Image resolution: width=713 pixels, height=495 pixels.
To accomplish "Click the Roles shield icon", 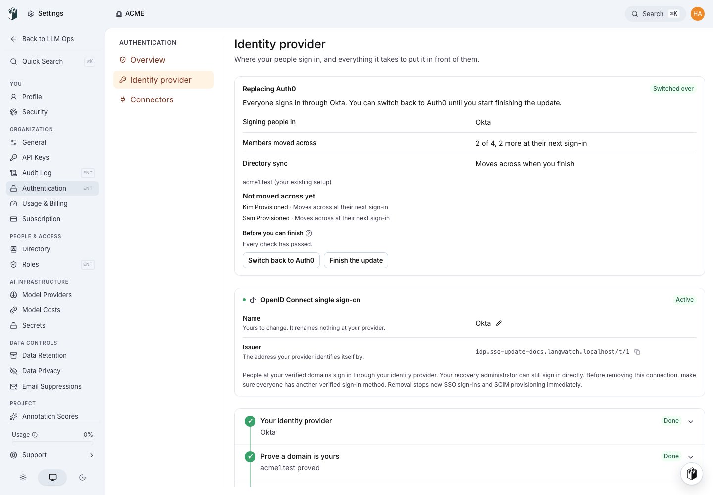I will coord(14,264).
